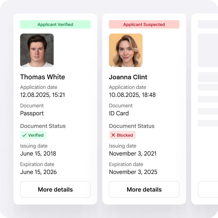The width and height of the screenshot is (218, 218).
Task: Select Joanna Clint's profile photo
Action: tap(126, 50)
